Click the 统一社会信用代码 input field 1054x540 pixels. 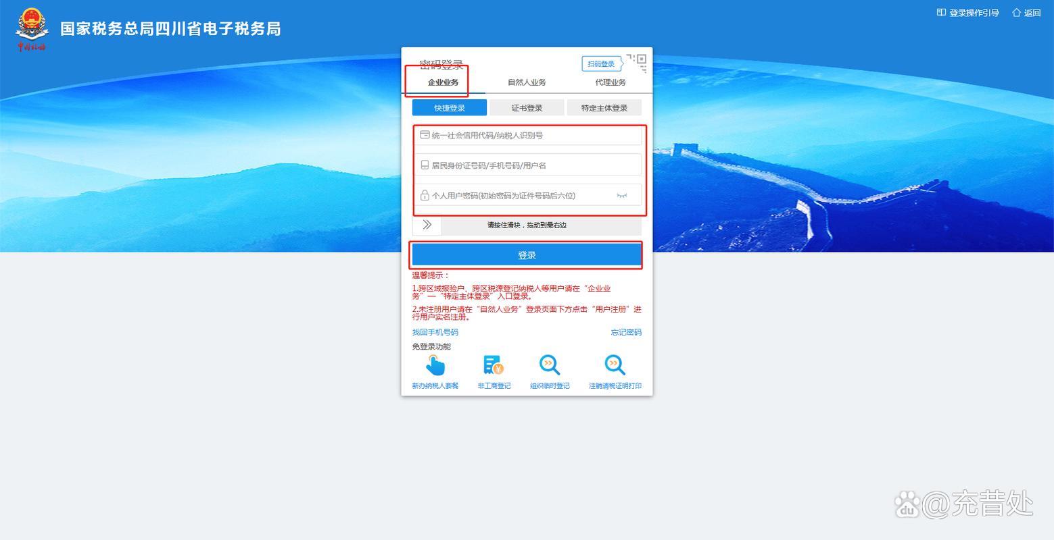(529, 135)
